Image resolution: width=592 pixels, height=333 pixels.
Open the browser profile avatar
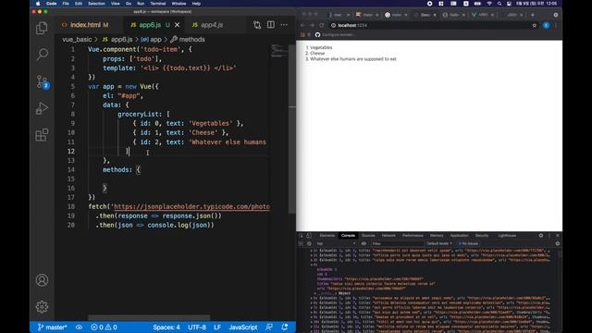pos(547,25)
